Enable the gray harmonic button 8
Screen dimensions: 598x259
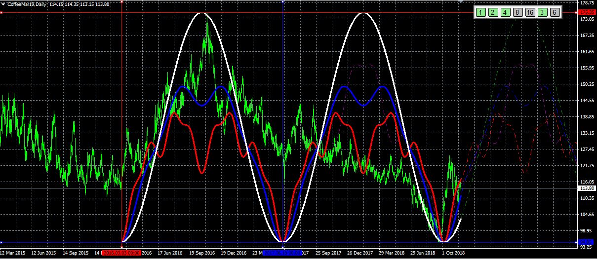(x=518, y=12)
